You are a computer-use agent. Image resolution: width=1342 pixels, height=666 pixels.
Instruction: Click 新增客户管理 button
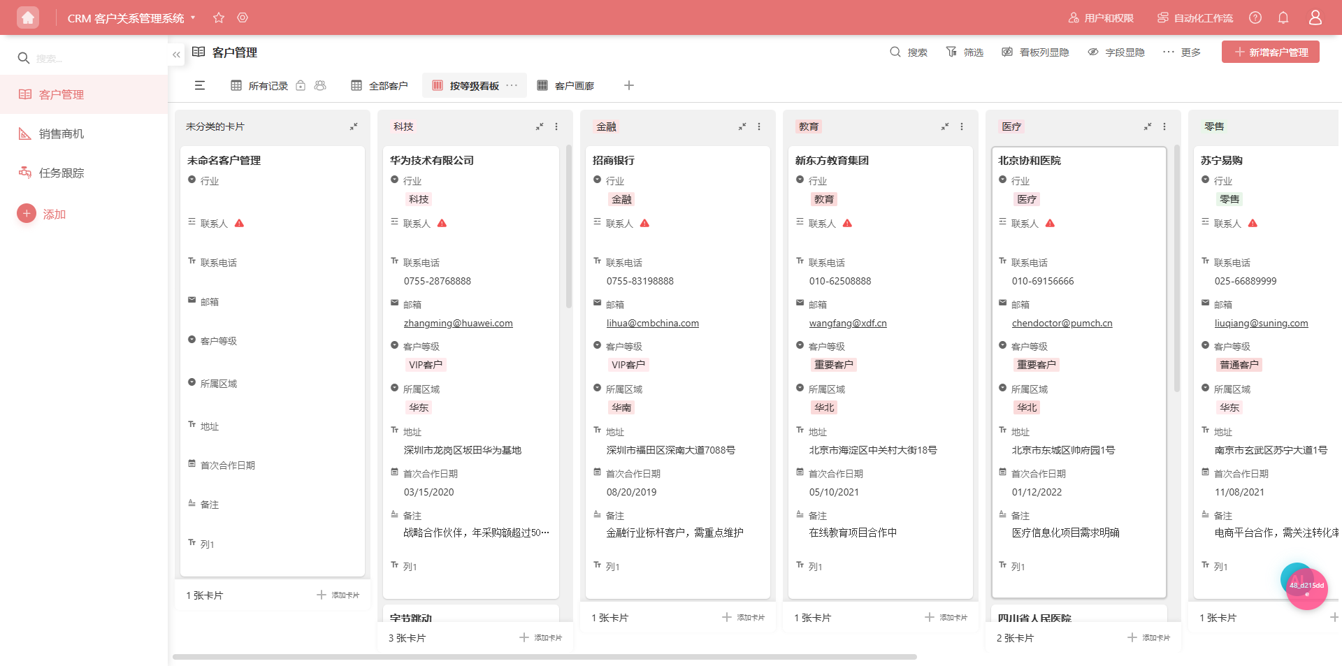point(1271,52)
